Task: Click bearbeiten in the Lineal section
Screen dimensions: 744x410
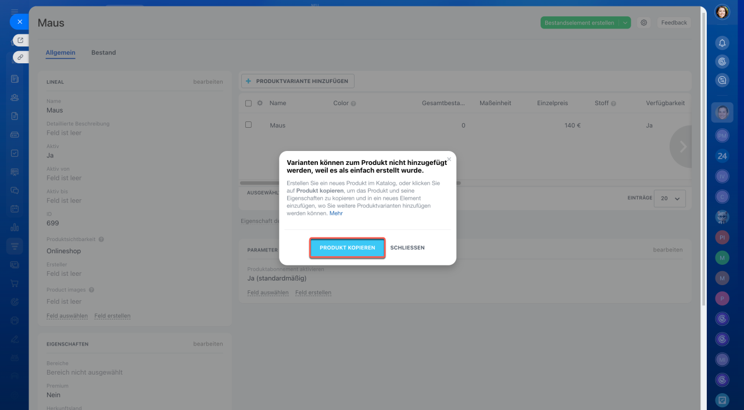Action: pos(208,82)
